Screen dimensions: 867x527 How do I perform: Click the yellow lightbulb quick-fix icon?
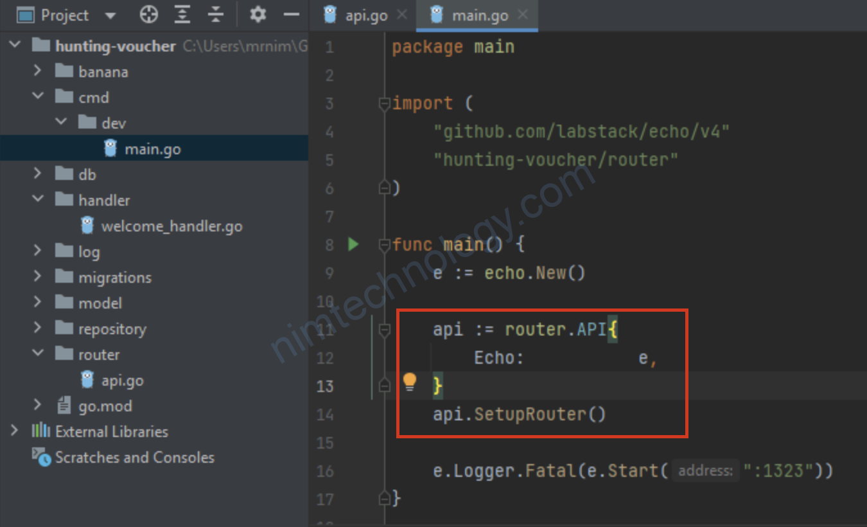[x=410, y=382]
